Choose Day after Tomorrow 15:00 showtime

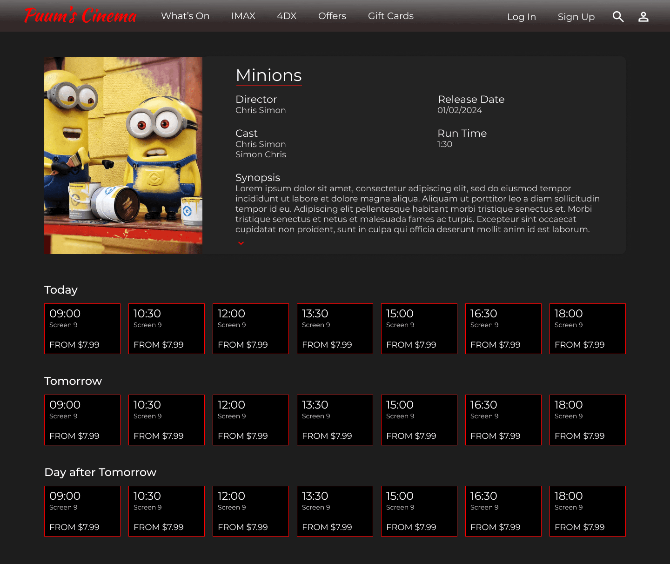click(419, 511)
